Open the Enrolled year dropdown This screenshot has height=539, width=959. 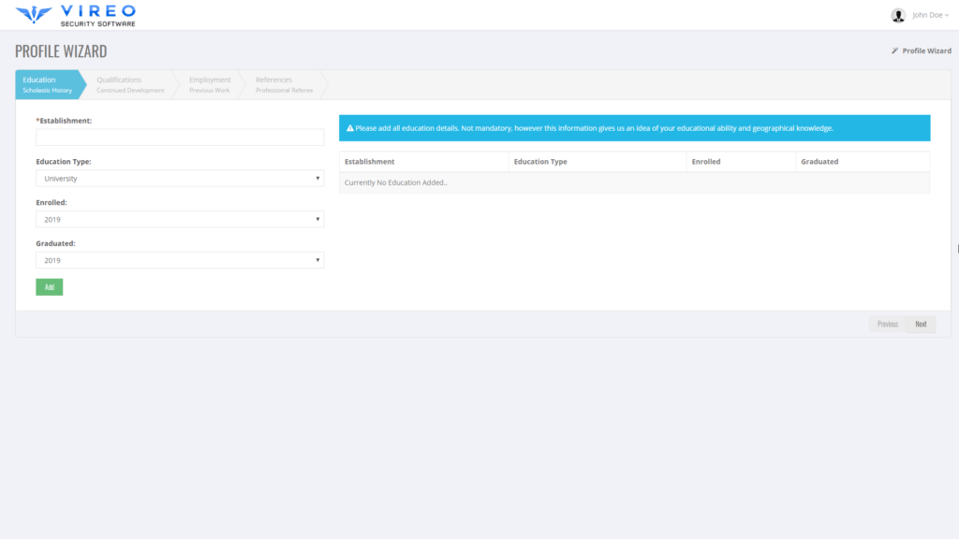coord(179,219)
